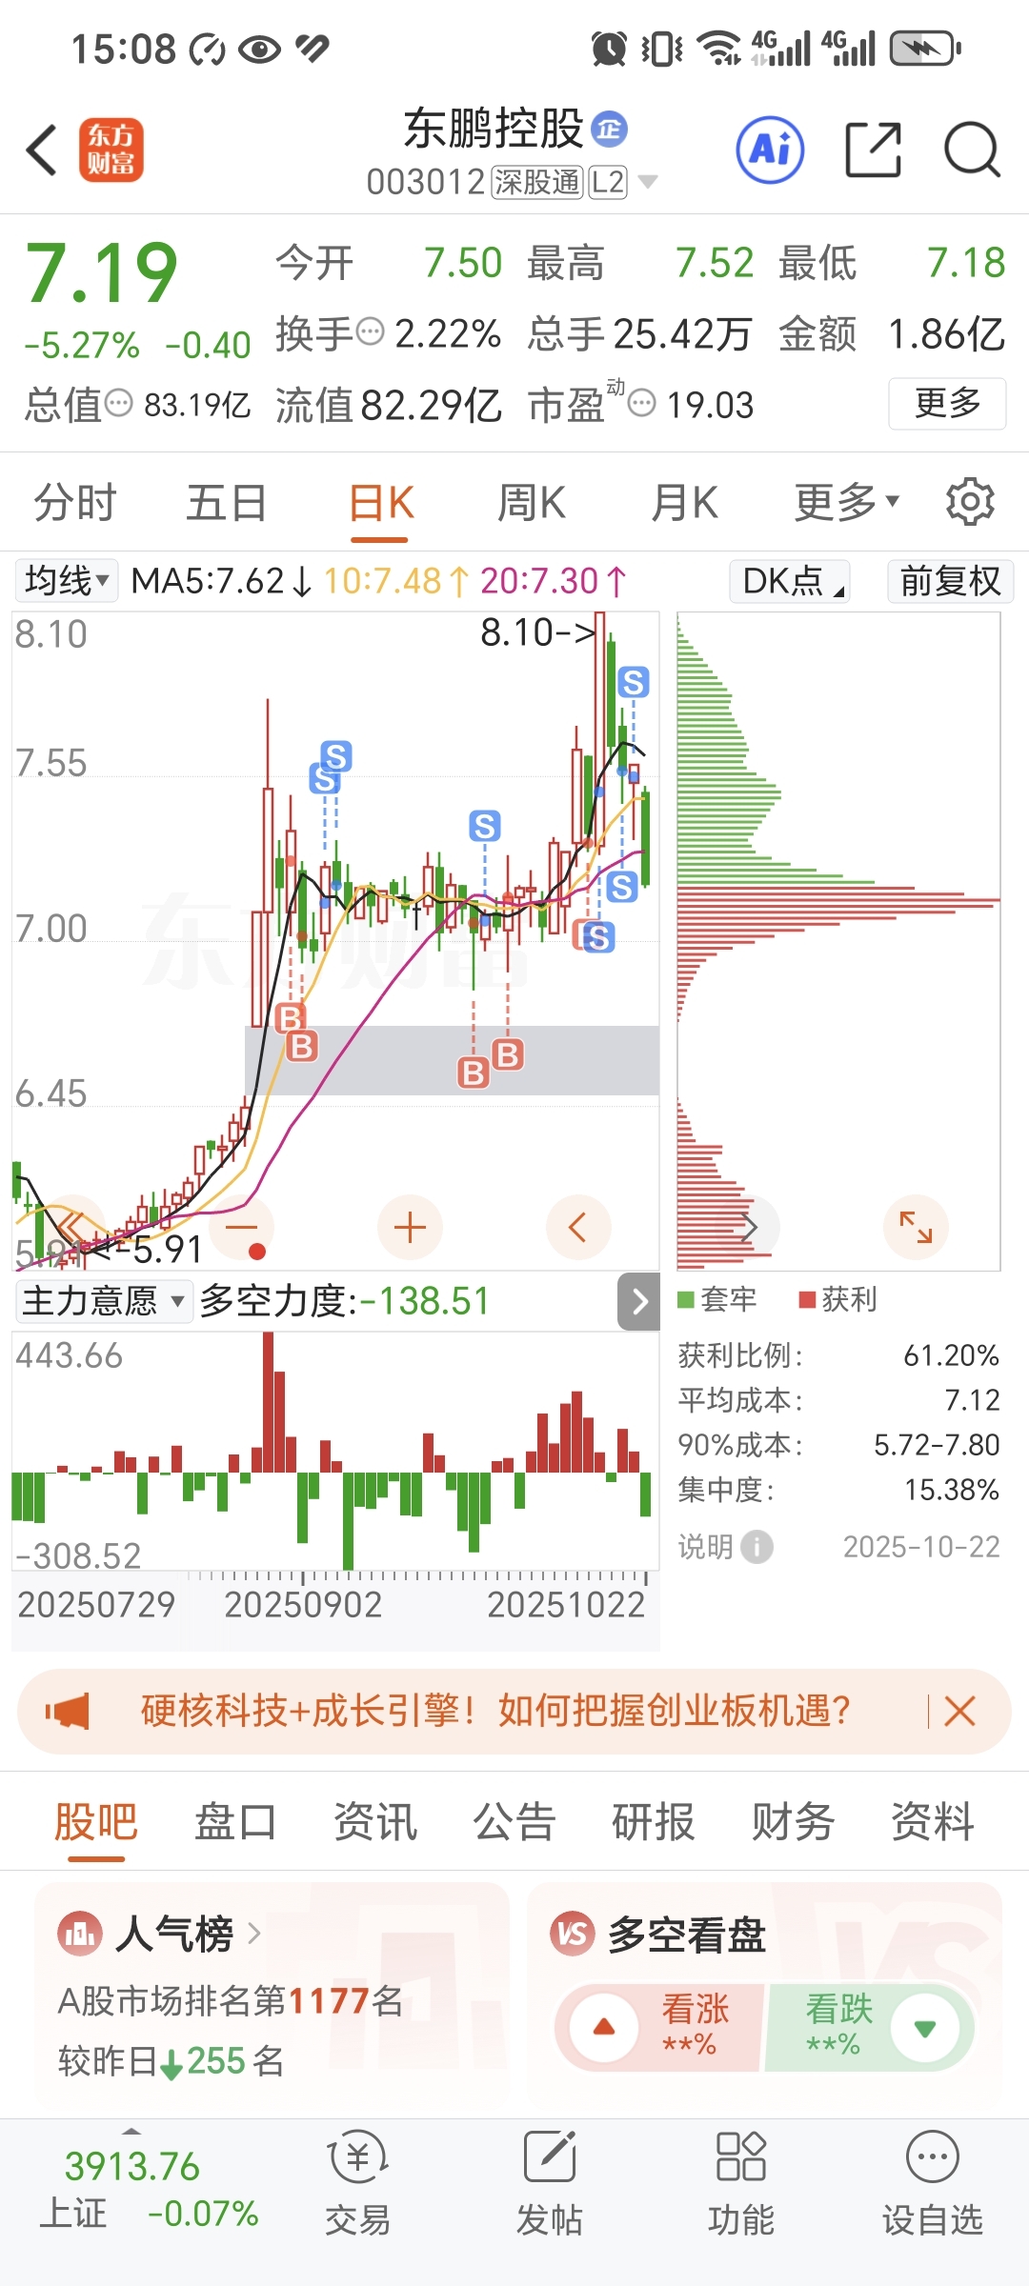Move chart right with chevron button
Screen dimensions: 1029x2286
pos(749,1227)
